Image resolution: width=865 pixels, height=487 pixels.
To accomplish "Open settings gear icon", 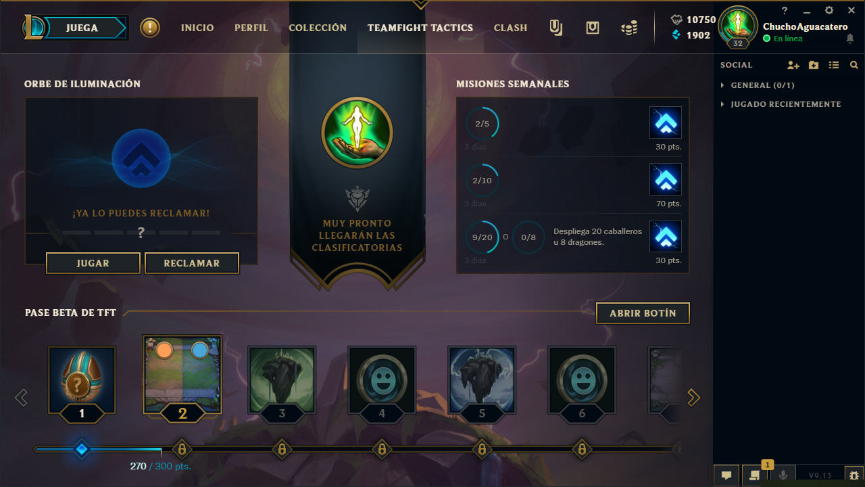I will click(829, 10).
